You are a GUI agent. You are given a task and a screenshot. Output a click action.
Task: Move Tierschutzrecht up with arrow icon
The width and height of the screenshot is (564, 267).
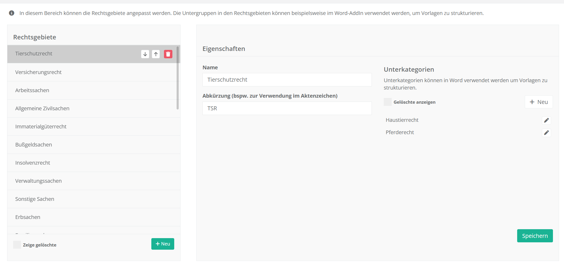(156, 54)
